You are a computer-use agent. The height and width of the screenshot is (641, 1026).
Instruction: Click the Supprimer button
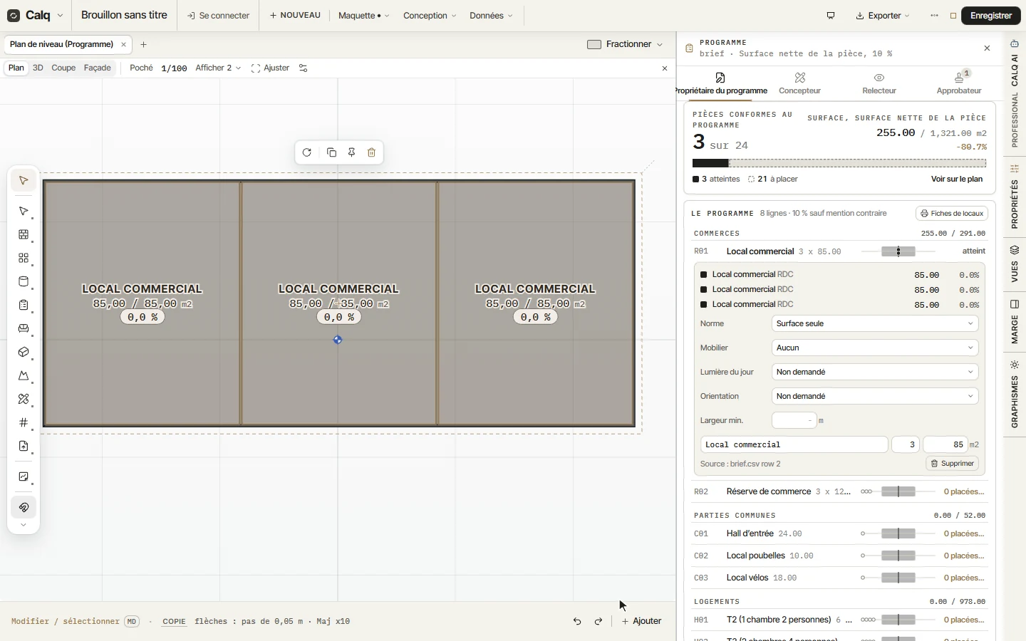952,463
